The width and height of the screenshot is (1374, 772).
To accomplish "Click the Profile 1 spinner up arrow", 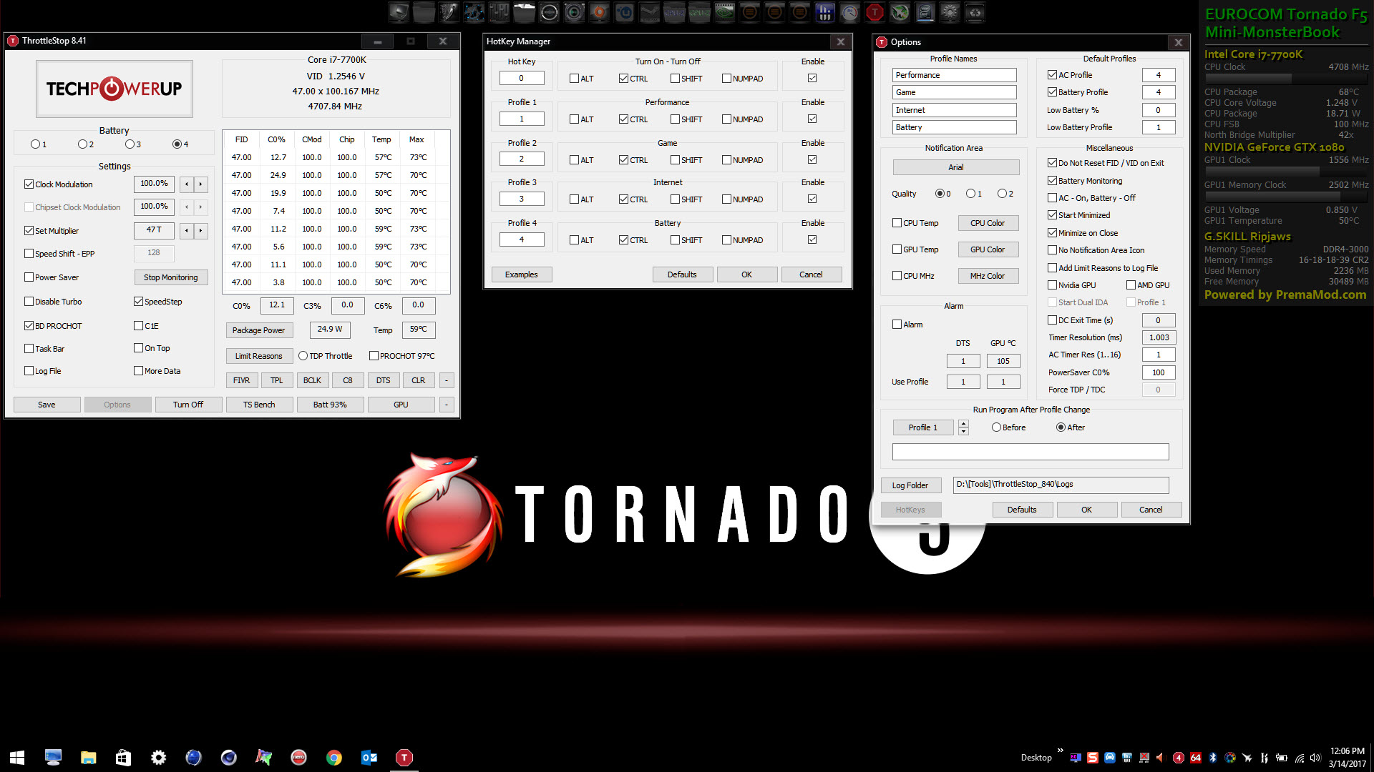I will click(964, 424).
